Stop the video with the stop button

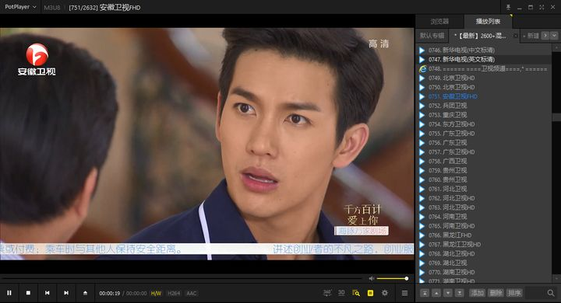click(x=28, y=293)
